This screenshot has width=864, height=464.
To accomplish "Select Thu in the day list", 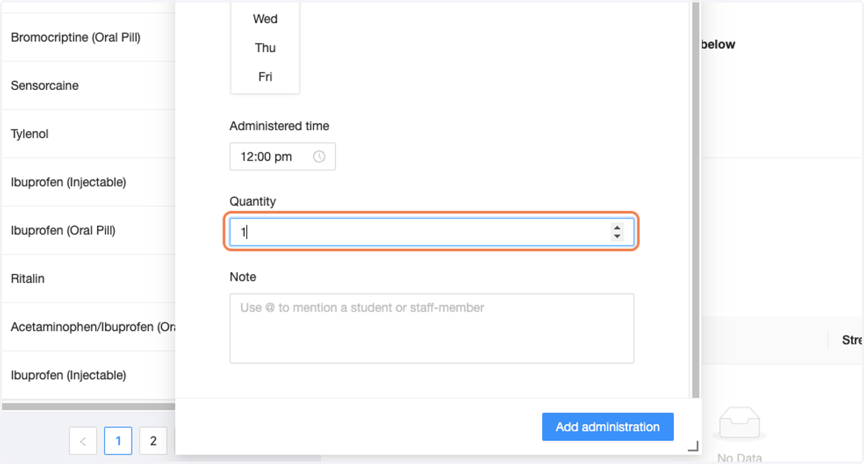I will [x=265, y=48].
